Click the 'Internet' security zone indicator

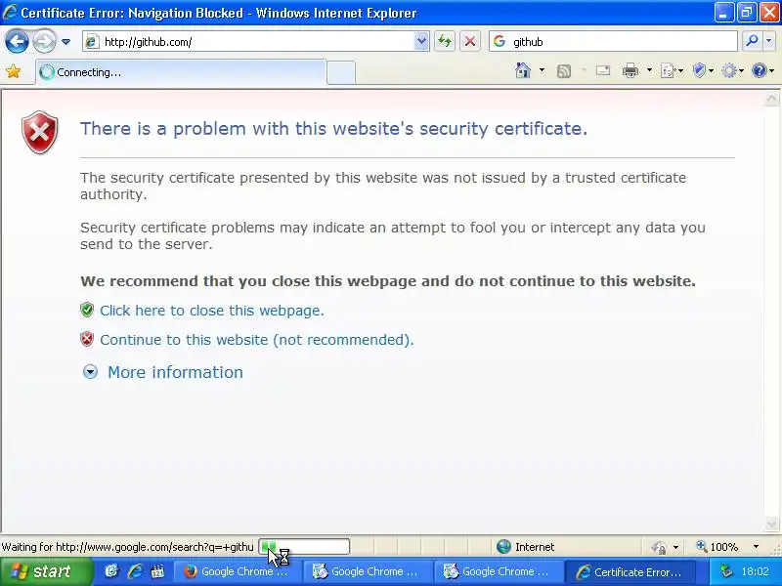pos(526,547)
